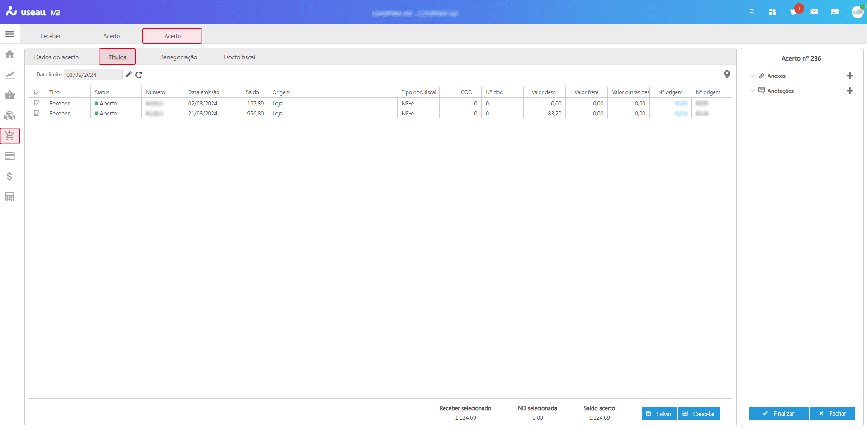Open the calculator grid sidebar icon
This screenshot has height=430, width=867.
tap(9, 197)
